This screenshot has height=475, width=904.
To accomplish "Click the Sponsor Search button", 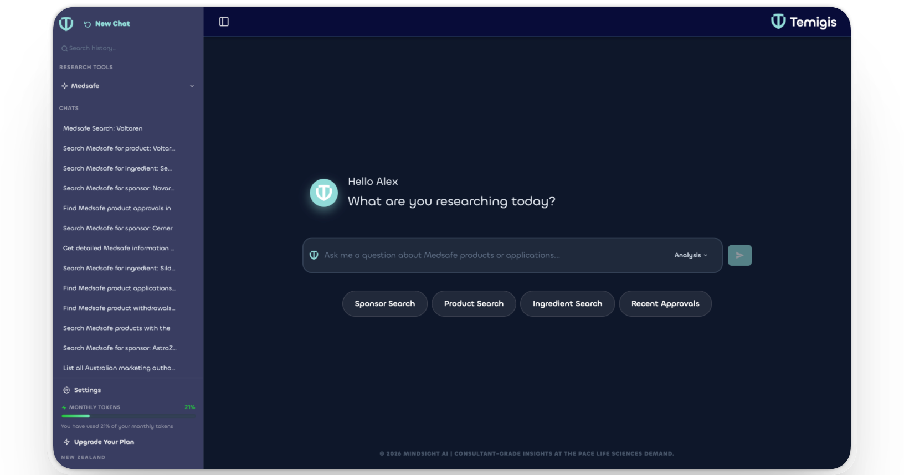I will coord(385,303).
